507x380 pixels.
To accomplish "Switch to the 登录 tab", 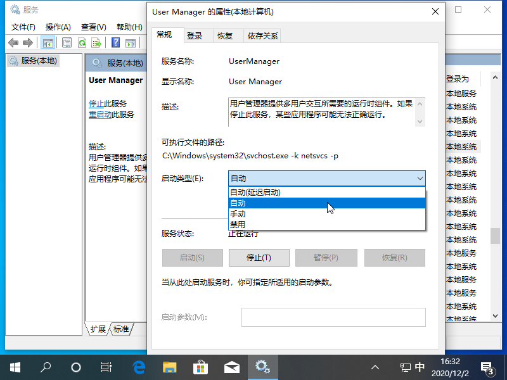I will (x=195, y=36).
